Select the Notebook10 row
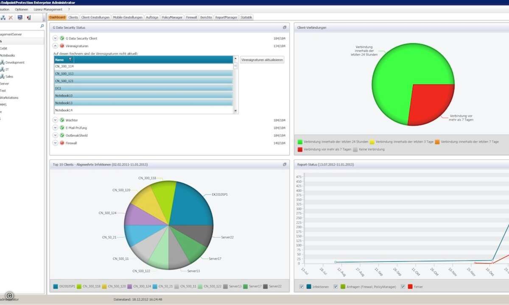This screenshot has height=305, width=509. click(x=144, y=96)
